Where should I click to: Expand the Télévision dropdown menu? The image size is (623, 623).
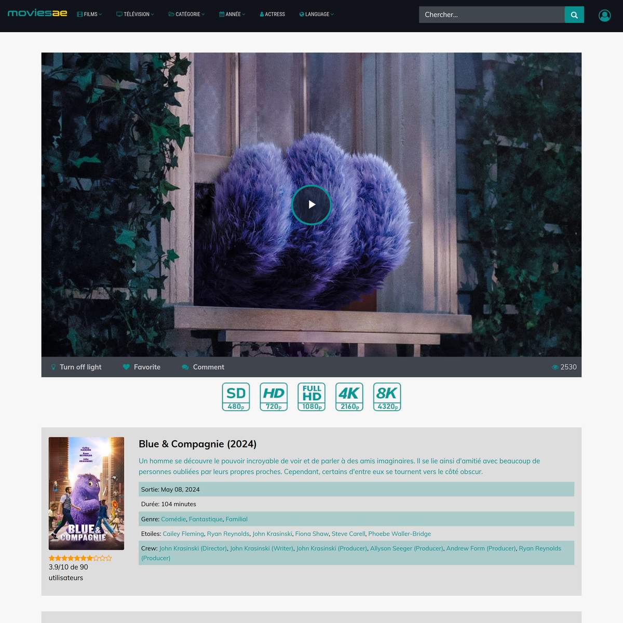pyautogui.click(x=135, y=15)
